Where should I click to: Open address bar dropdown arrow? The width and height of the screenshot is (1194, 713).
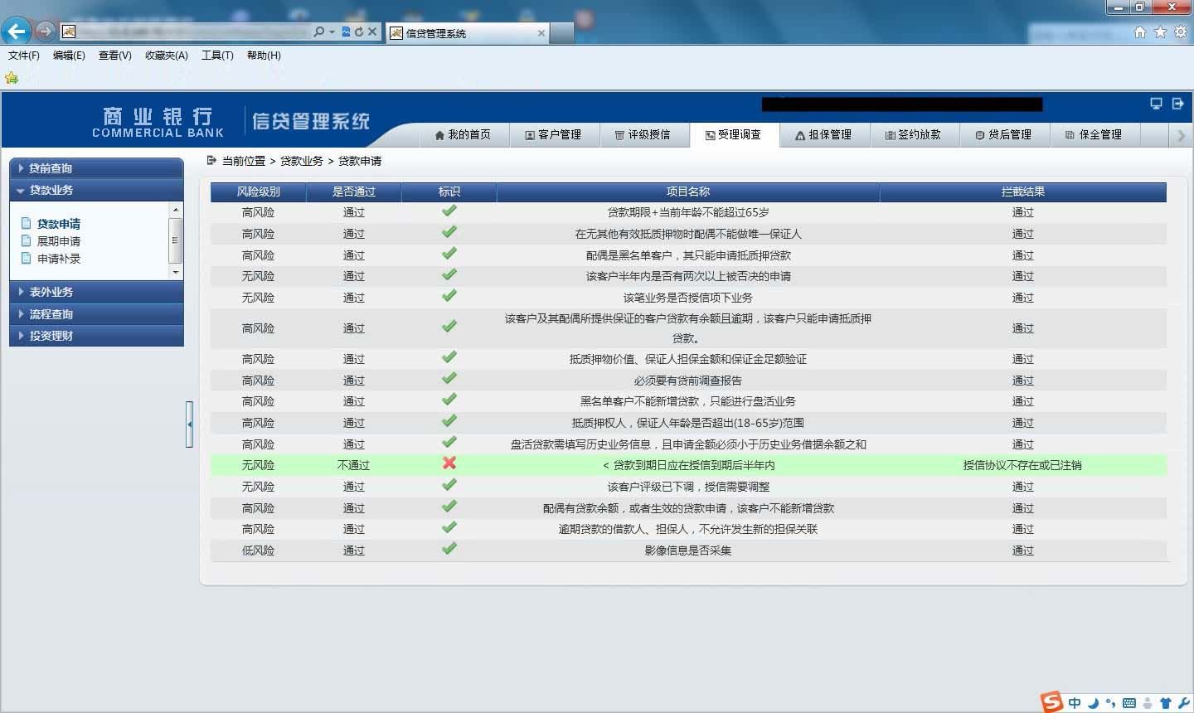pos(332,32)
